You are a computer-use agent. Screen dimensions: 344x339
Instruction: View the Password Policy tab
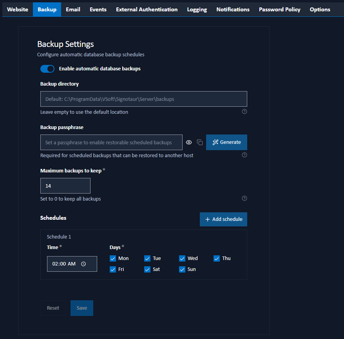[280, 10]
